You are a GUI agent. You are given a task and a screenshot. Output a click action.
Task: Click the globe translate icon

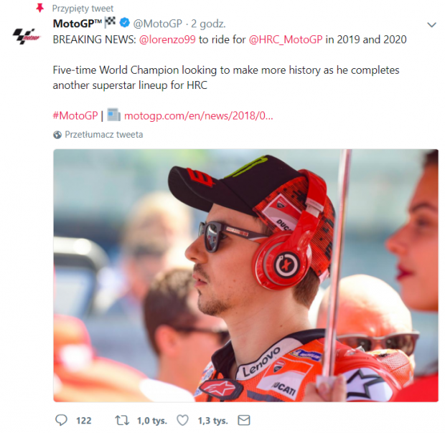click(57, 135)
